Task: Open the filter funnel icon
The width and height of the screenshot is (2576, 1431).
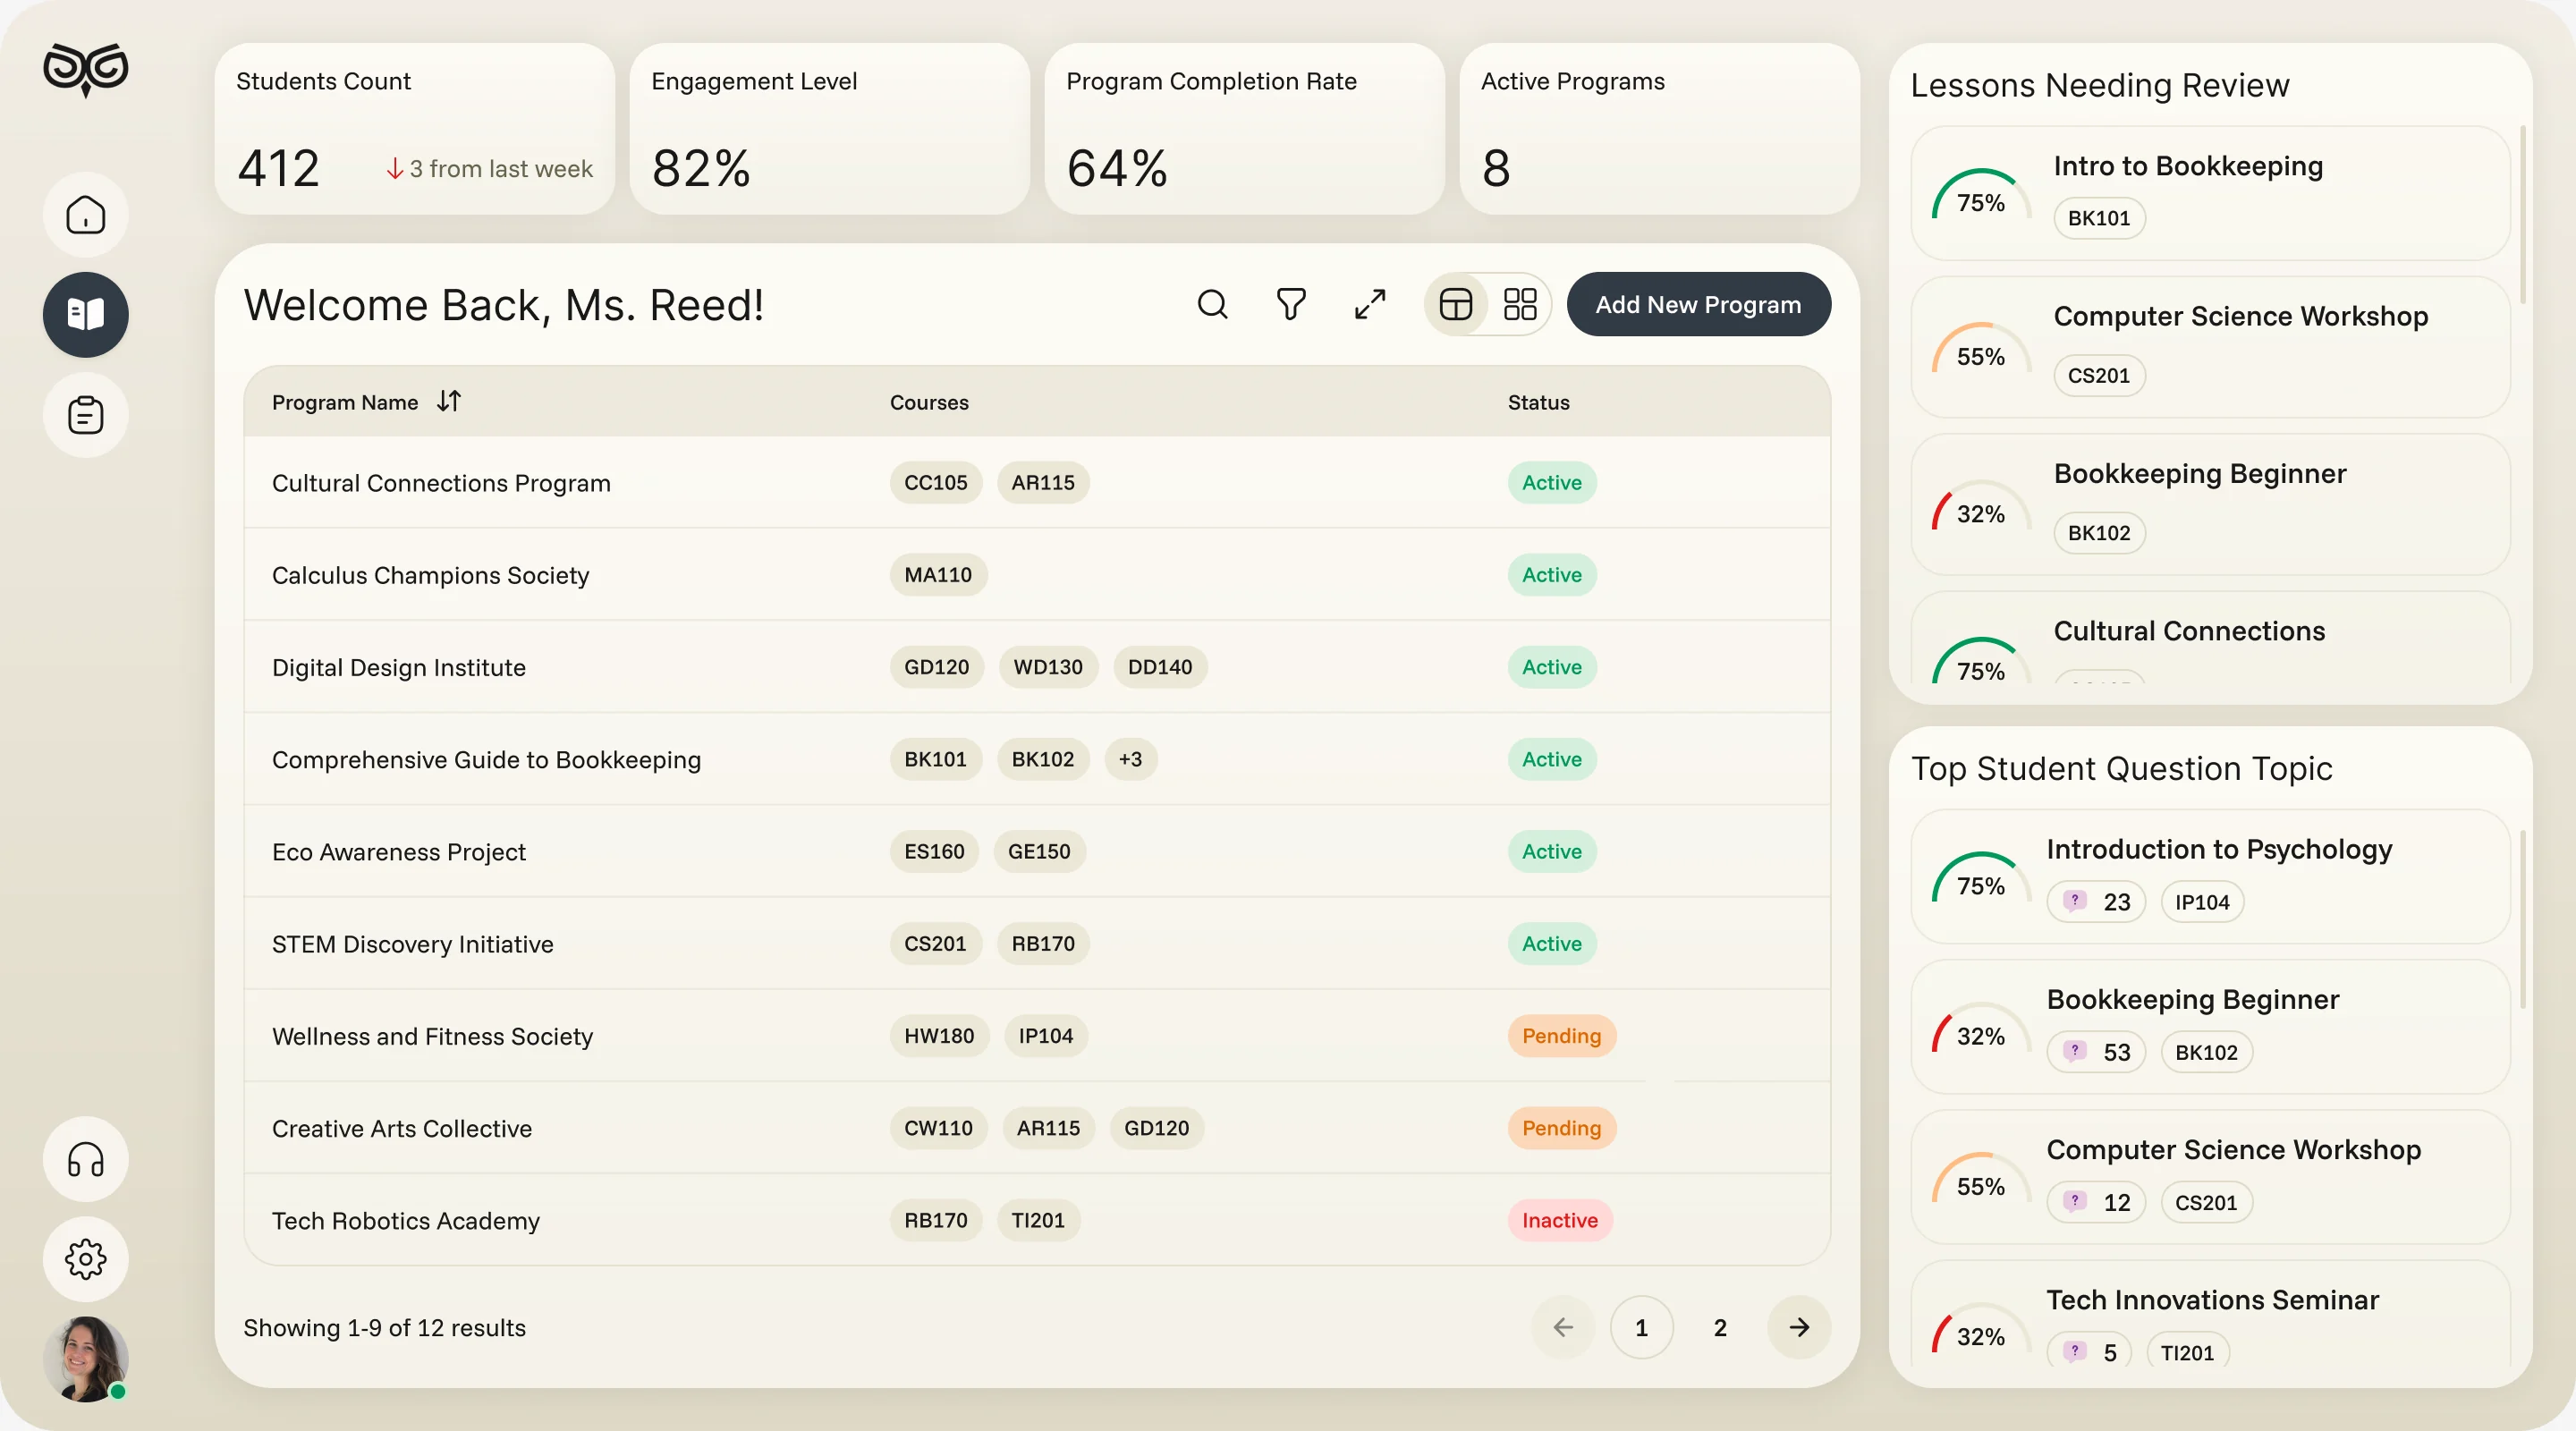Action: point(1291,304)
